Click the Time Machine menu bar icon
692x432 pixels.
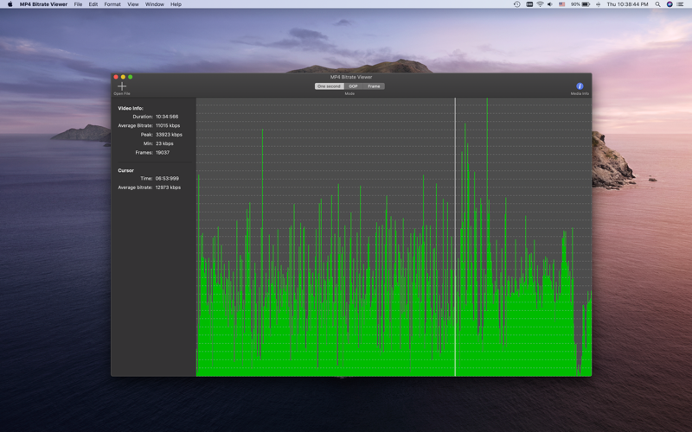tap(516, 4)
